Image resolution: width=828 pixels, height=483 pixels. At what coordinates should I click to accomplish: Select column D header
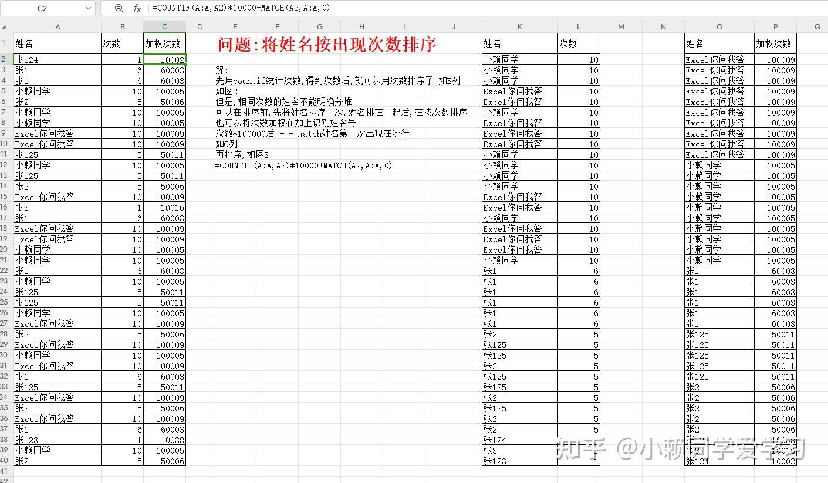click(200, 27)
